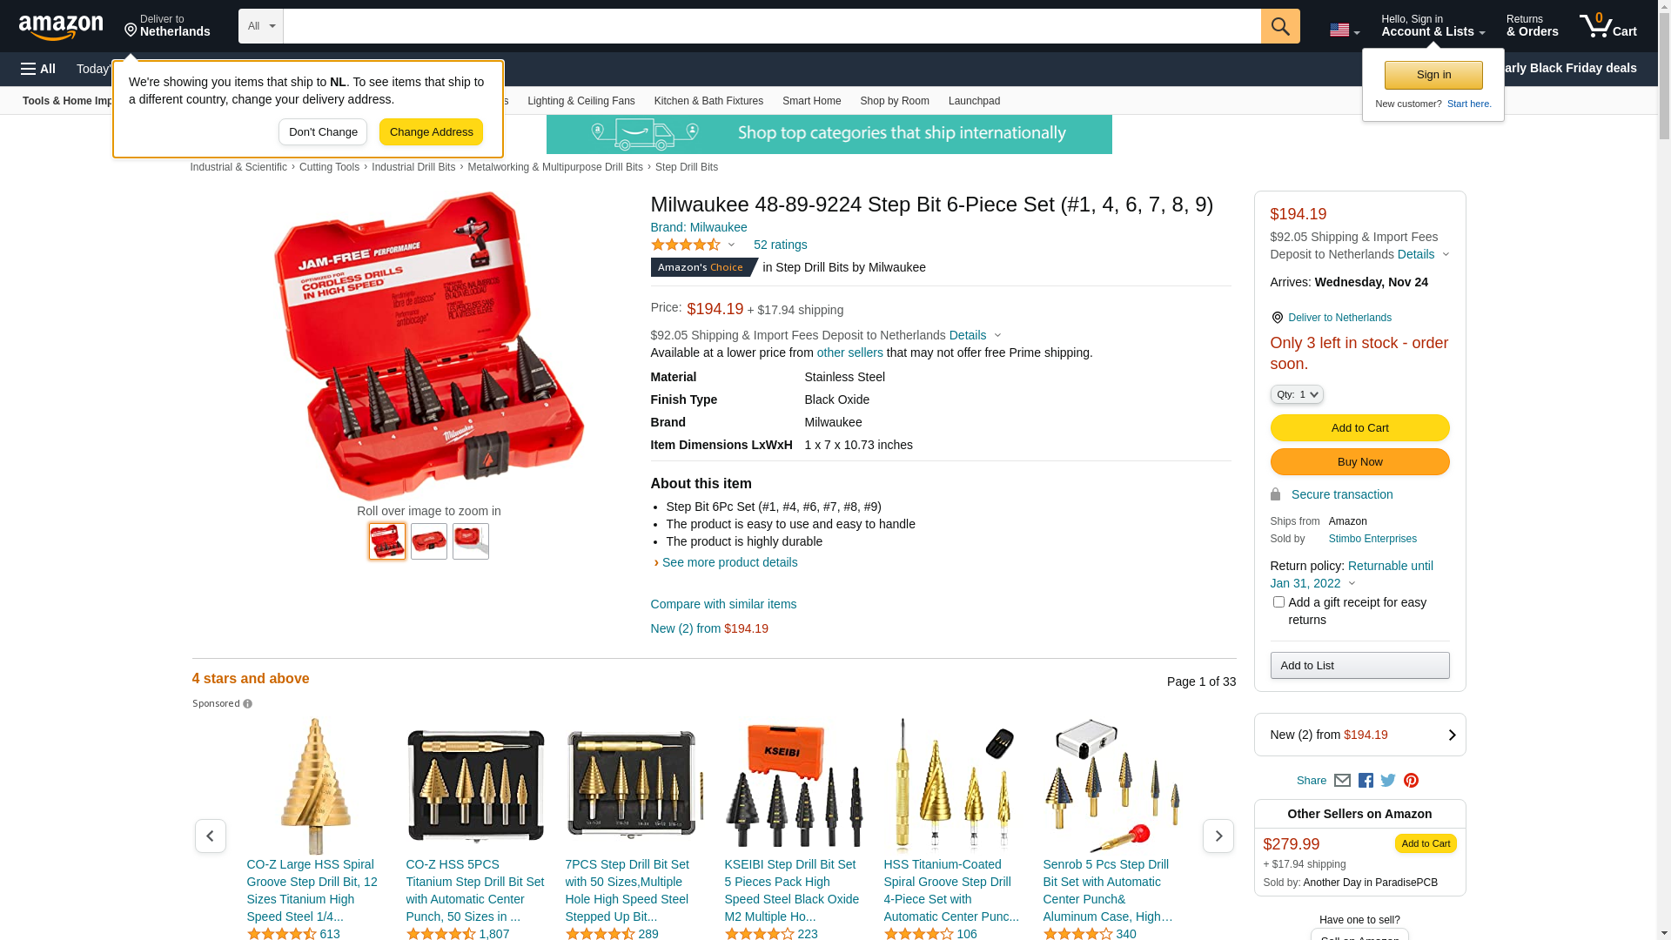The image size is (1671, 940).
Task: Share product via email icon
Action: pyautogui.click(x=1342, y=781)
